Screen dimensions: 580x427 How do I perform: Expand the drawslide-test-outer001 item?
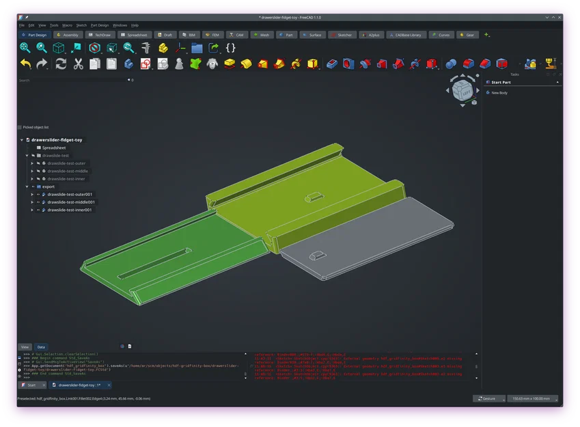point(32,194)
